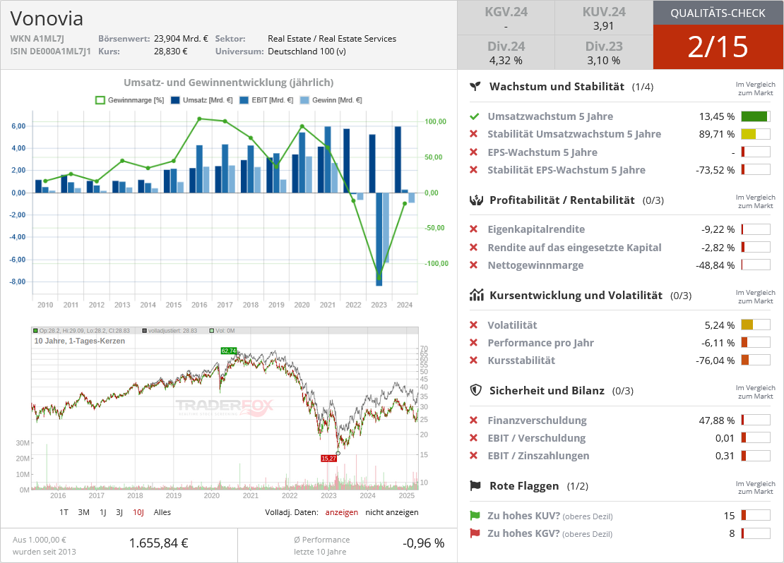
Task: Click red X next to Kursstabilität
Action: [x=473, y=361]
